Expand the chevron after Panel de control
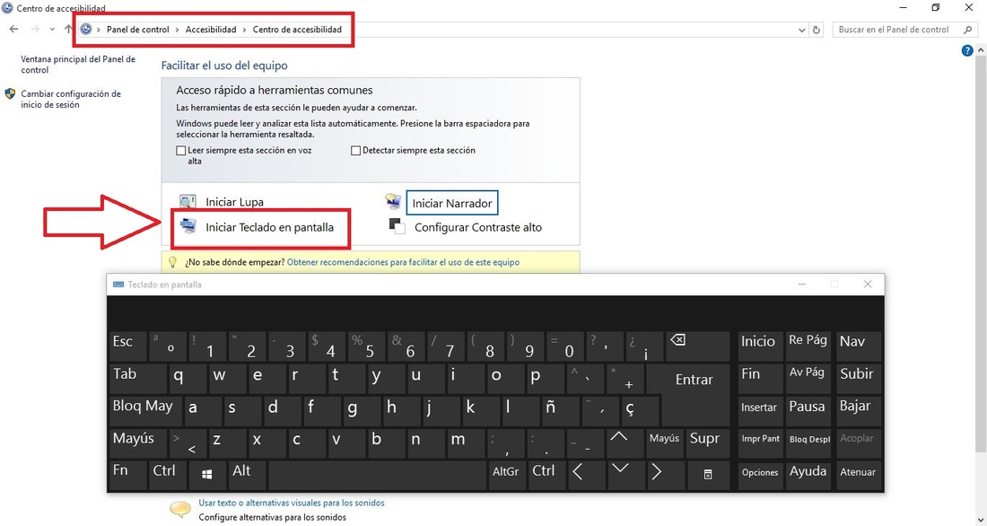Screen dimensions: 987x526 (178, 30)
